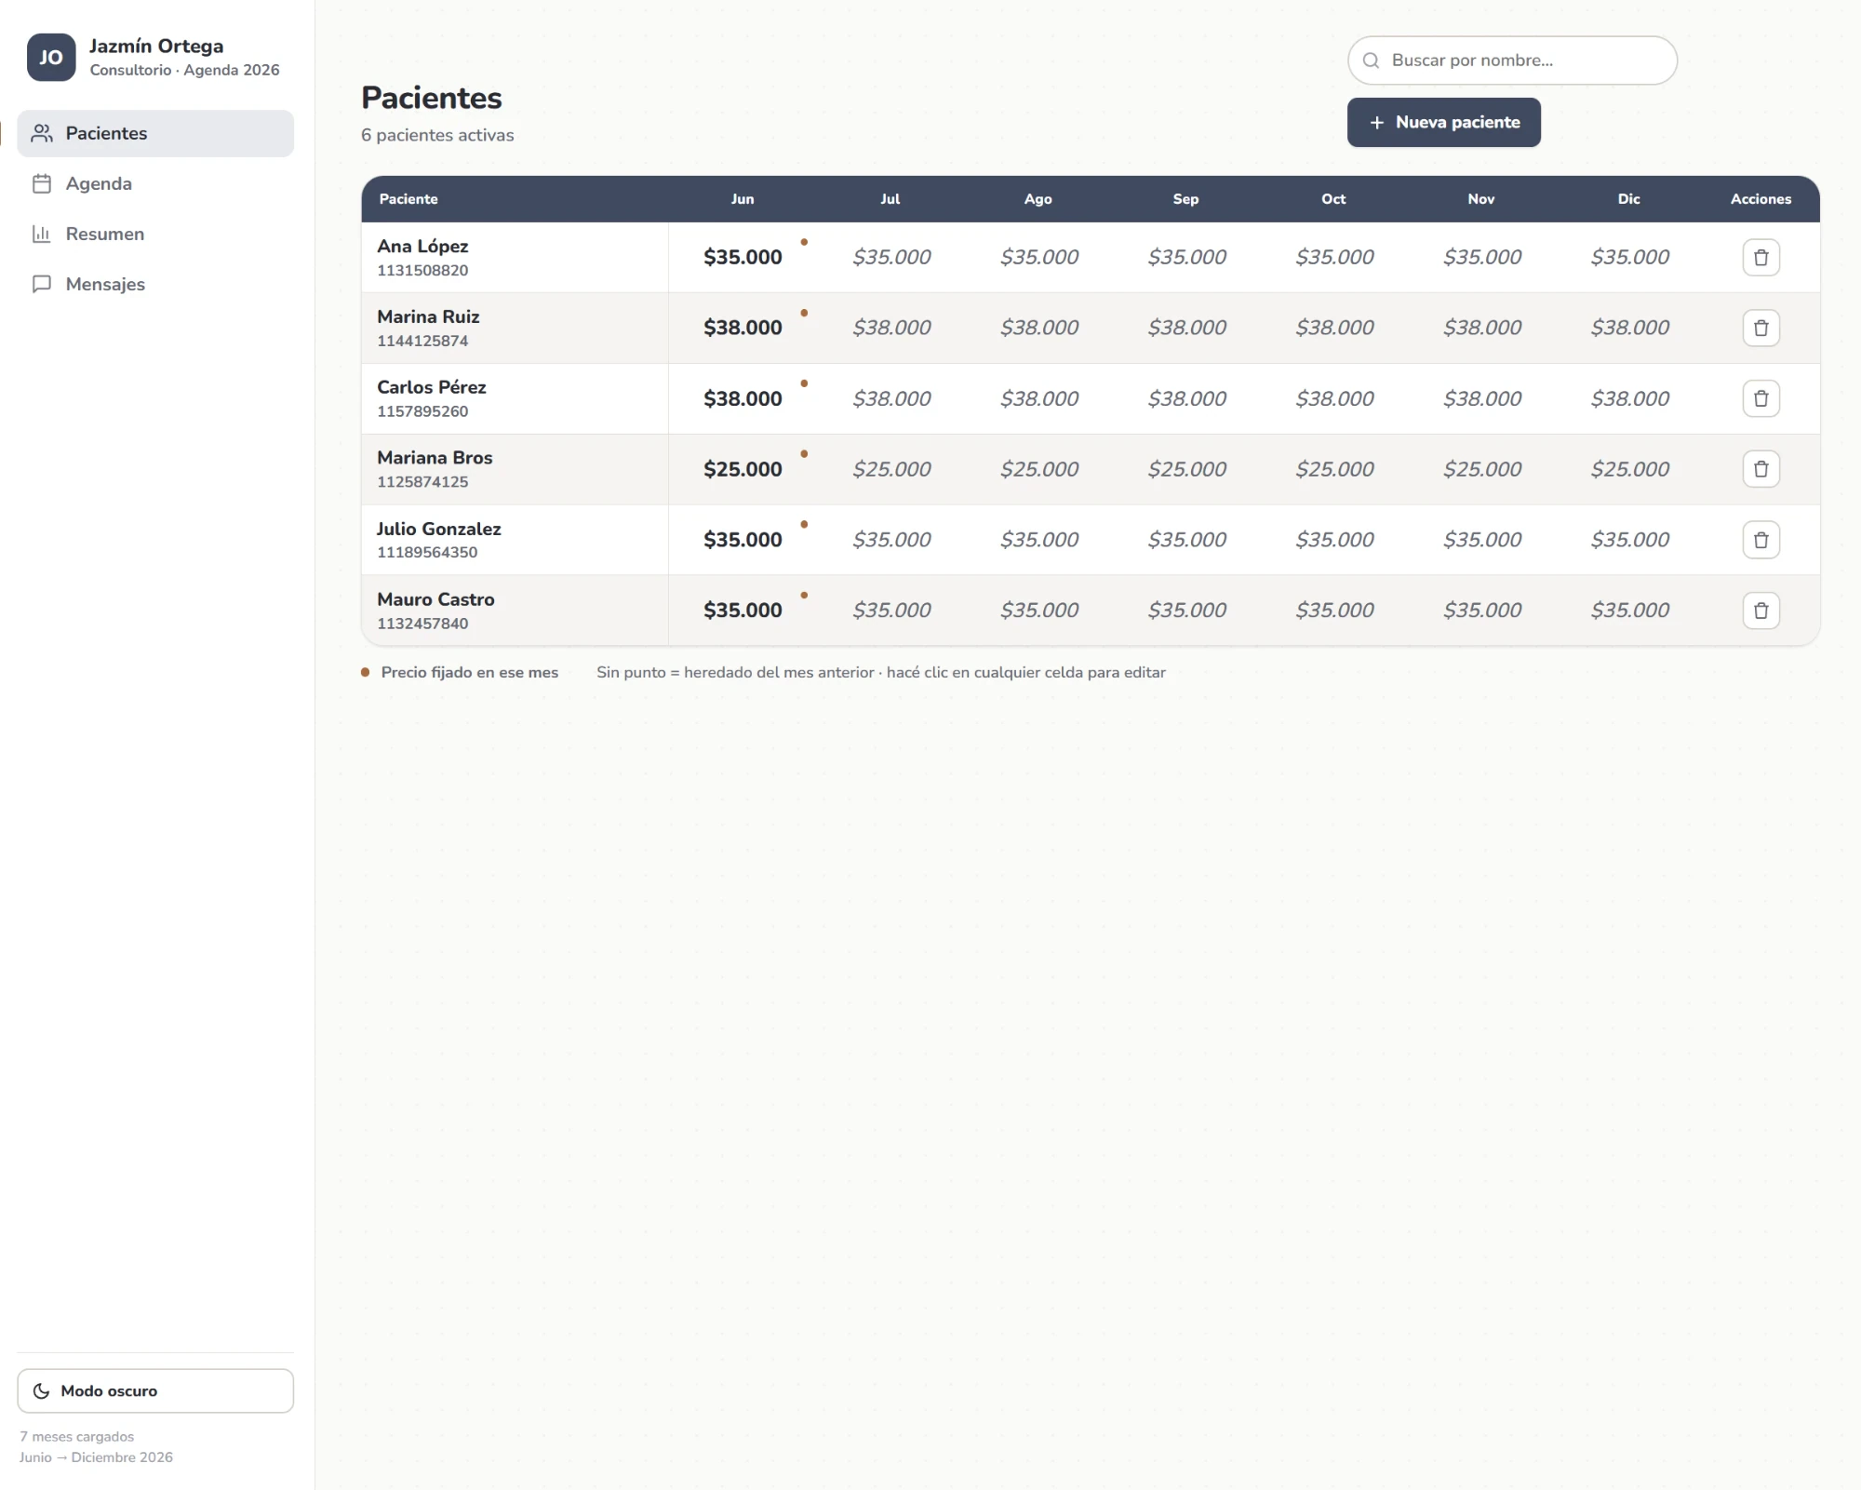Click the name Julio Gonzalez
1861x1490 pixels.
(438, 529)
